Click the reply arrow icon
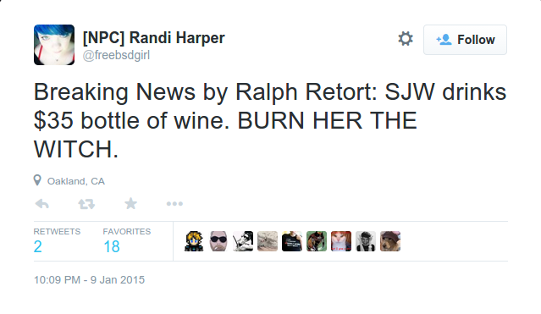Image resolution: width=541 pixels, height=314 pixels. pos(42,204)
